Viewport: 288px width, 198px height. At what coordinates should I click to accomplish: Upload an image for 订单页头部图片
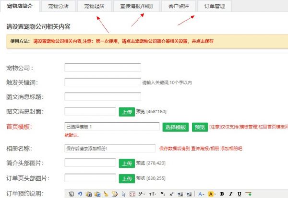(127, 178)
